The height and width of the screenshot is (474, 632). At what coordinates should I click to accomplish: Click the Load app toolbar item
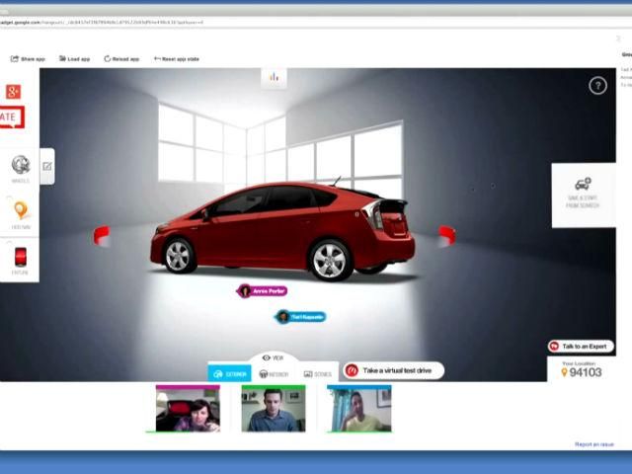pyautogui.click(x=75, y=59)
